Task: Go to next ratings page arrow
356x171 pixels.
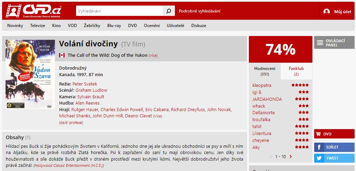Action: (291, 156)
